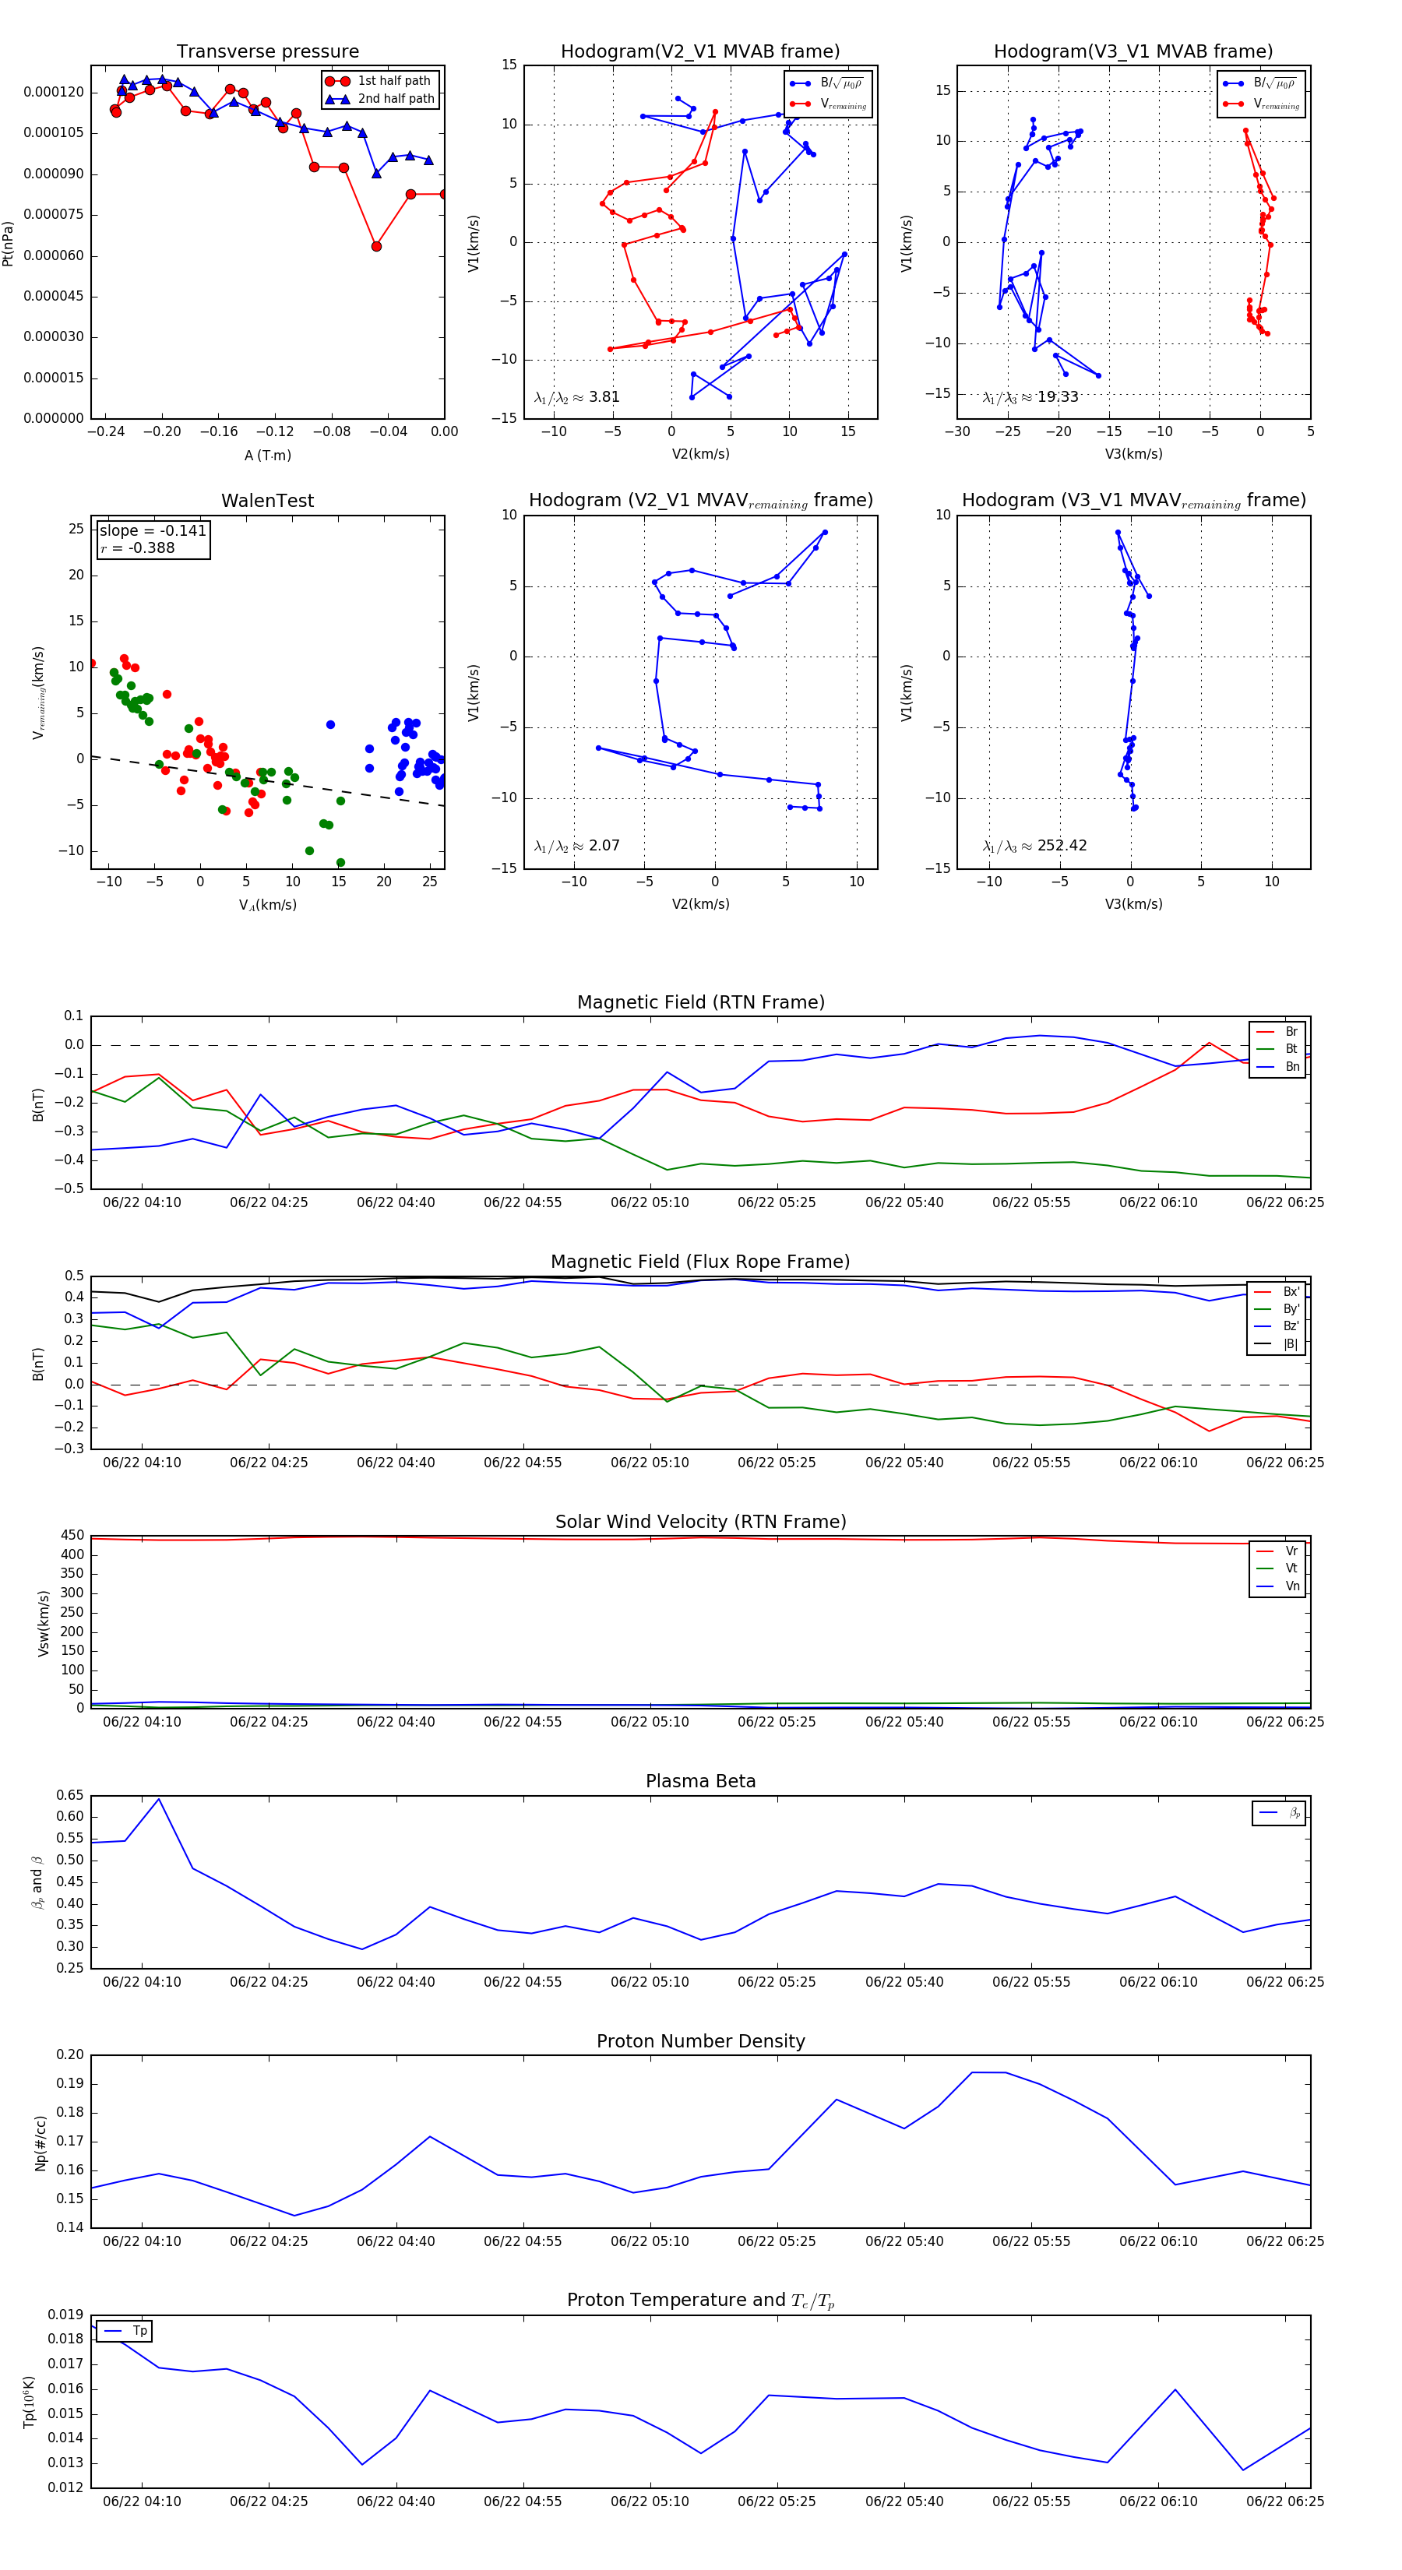Click the 'V_A(km/s)' x-axis label in WalenTest

[x=267, y=905]
